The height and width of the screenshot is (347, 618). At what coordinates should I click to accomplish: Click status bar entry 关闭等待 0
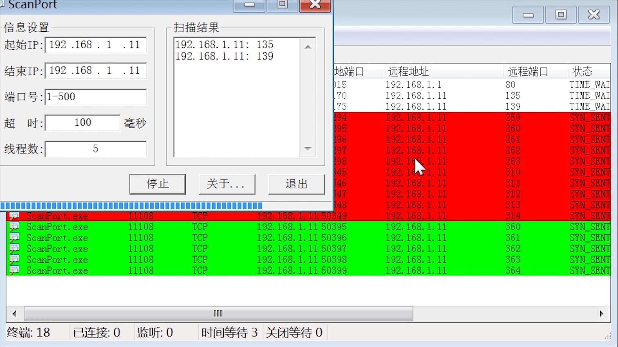294,333
